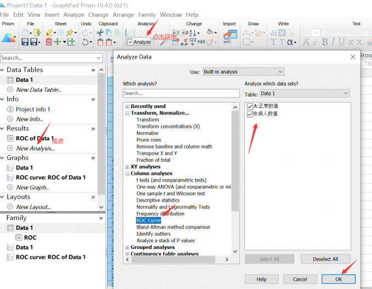Collapse the Transform, Normalize... group
372x289 pixels.
[127, 114]
